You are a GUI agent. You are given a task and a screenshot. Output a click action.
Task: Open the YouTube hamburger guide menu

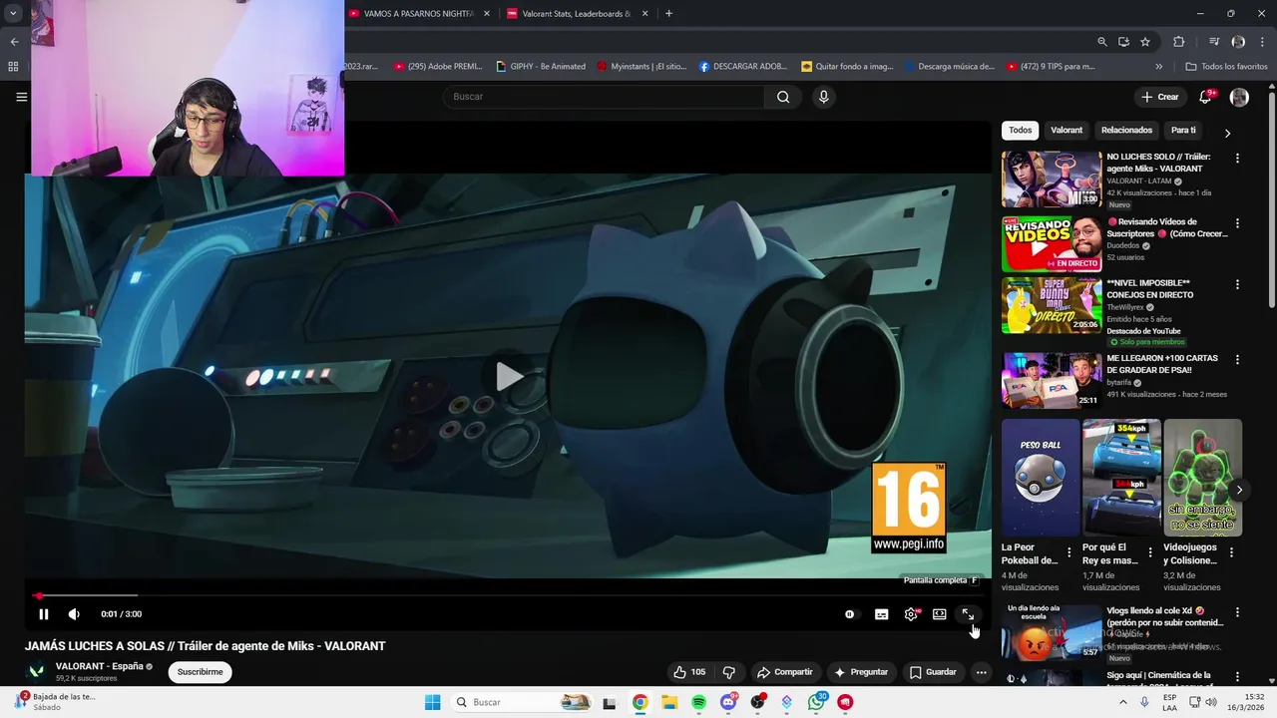click(x=21, y=97)
